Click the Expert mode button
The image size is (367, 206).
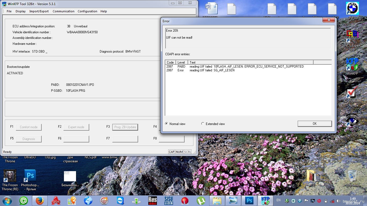[76, 127]
